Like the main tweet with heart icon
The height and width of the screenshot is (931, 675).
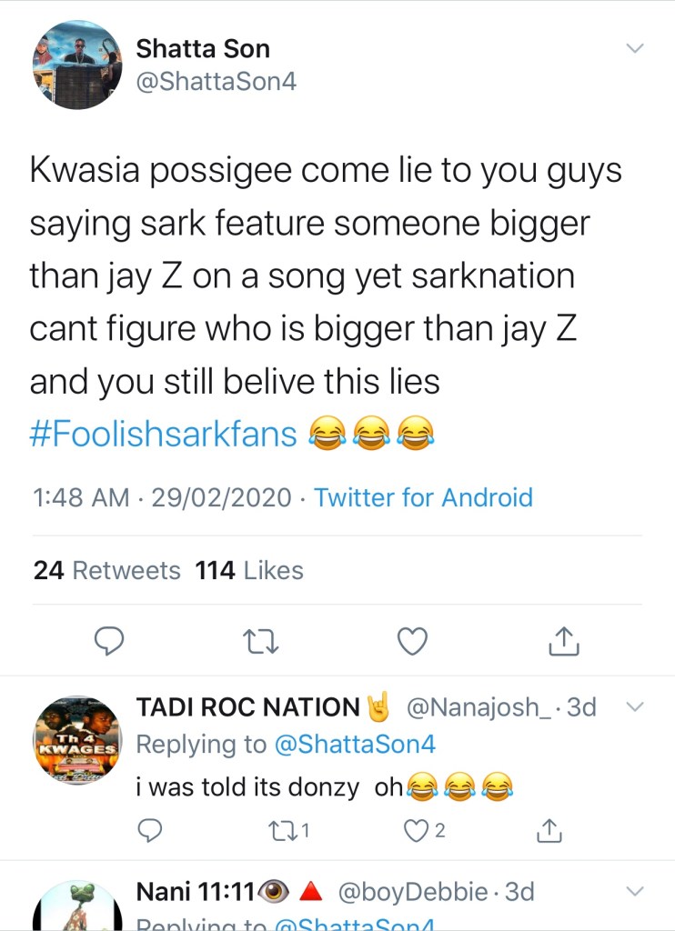point(413,642)
